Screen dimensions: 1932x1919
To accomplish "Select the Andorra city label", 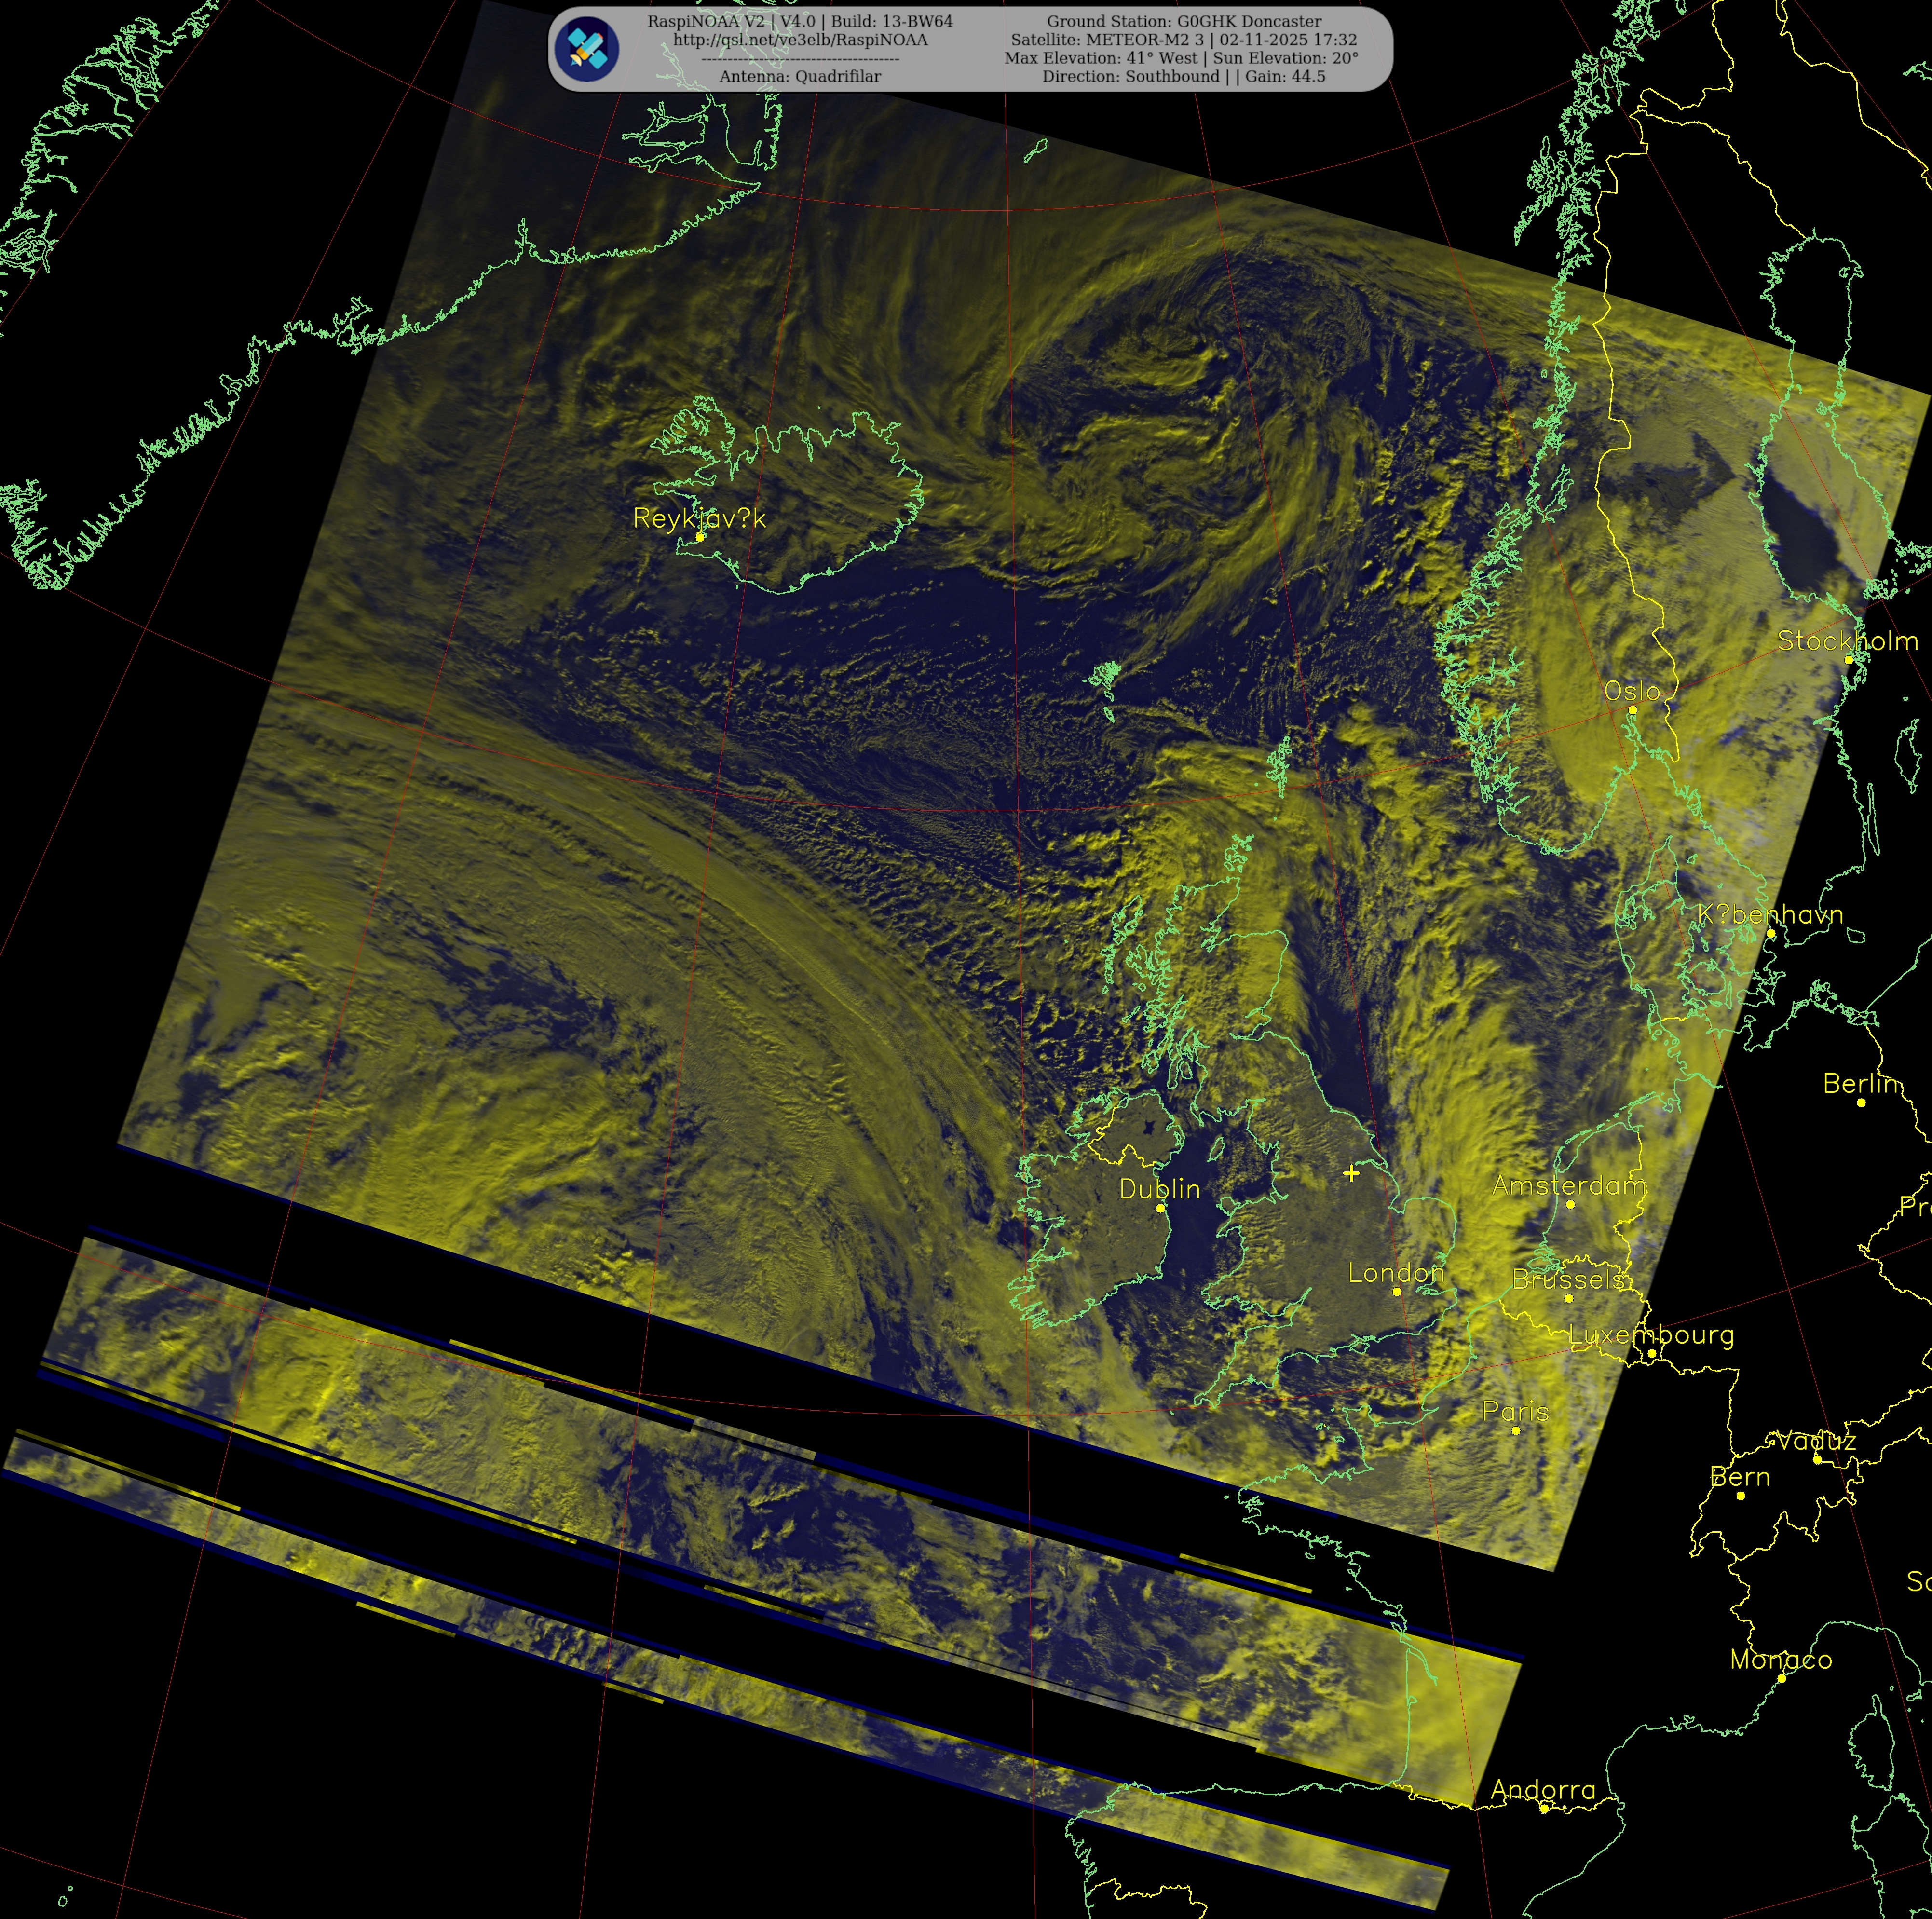I will pyautogui.click(x=1543, y=1790).
